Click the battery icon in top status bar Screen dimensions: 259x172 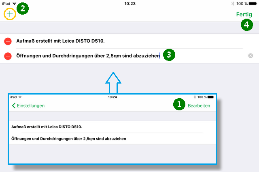tap(253, 3)
